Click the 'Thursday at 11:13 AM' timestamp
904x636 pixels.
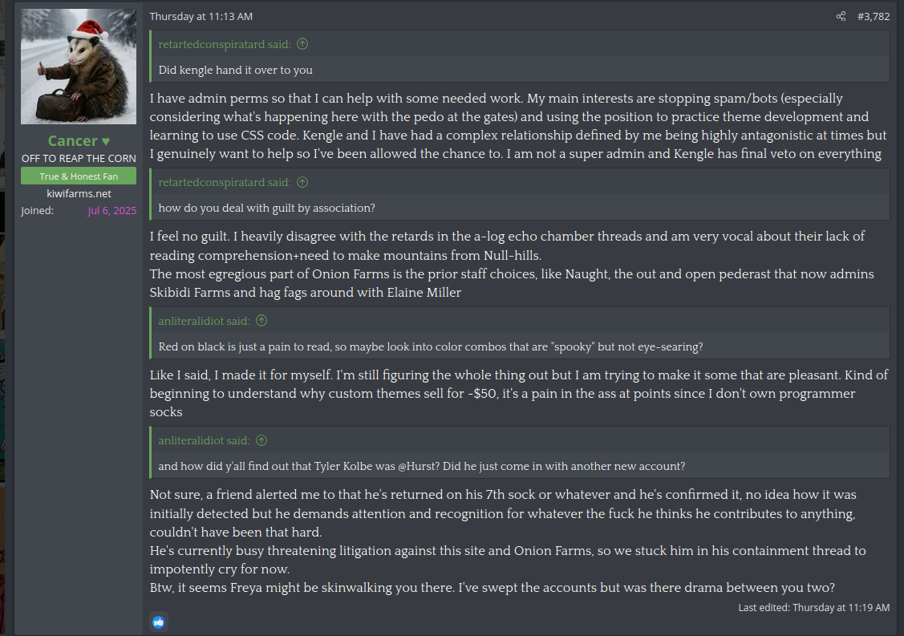201,16
